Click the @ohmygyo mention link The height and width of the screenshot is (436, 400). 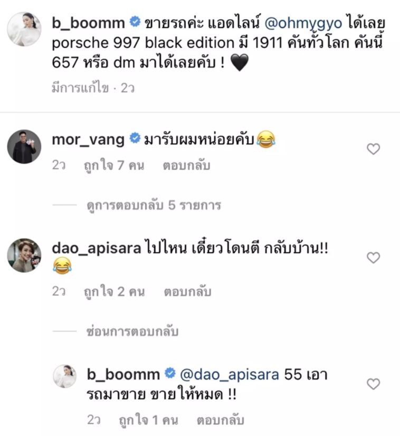tap(303, 23)
